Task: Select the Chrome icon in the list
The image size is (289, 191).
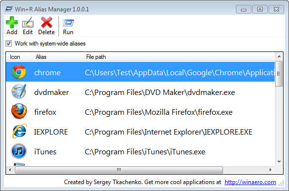Action: [x=19, y=72]
